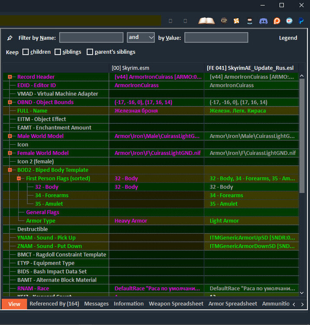Click the vertical scrollbar thumb in record view
Screen dimensions: 310x325
(302, 136)
